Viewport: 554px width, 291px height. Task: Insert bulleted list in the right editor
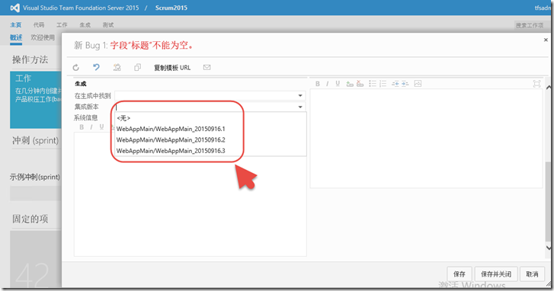tap(373, 84)
